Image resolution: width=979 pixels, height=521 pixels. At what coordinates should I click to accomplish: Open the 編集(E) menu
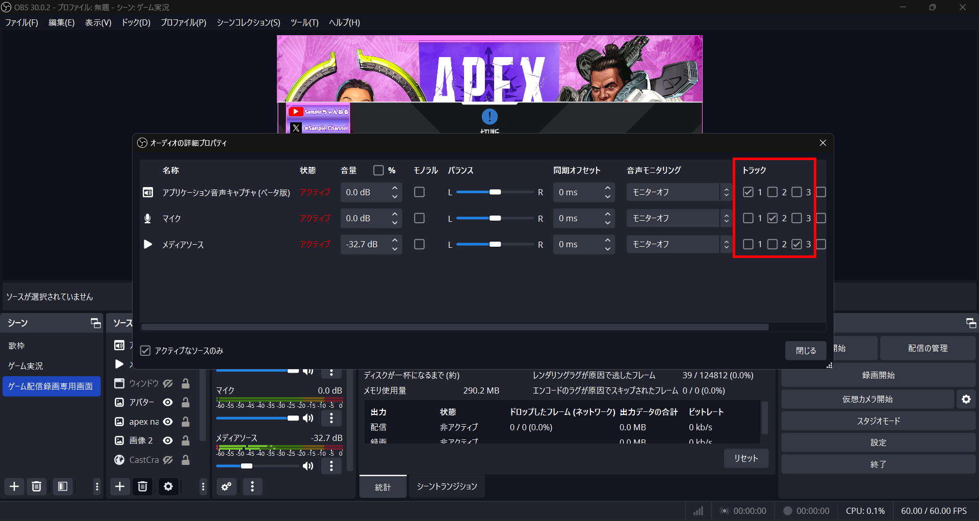61,22
